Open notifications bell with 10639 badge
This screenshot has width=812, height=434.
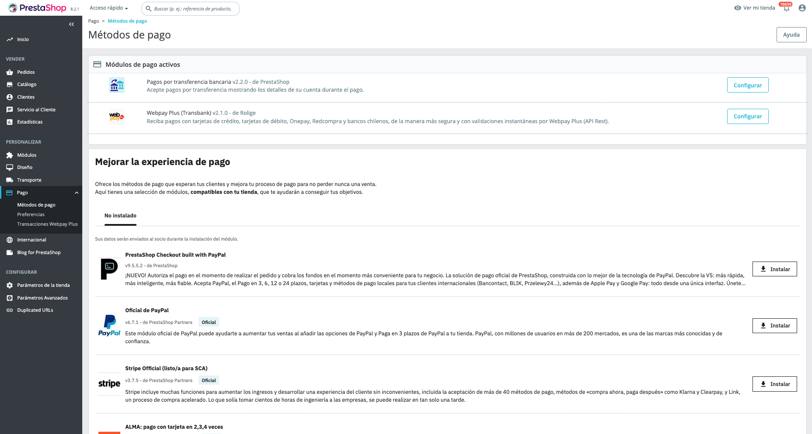pyautogui.click(x=786, y=7)
